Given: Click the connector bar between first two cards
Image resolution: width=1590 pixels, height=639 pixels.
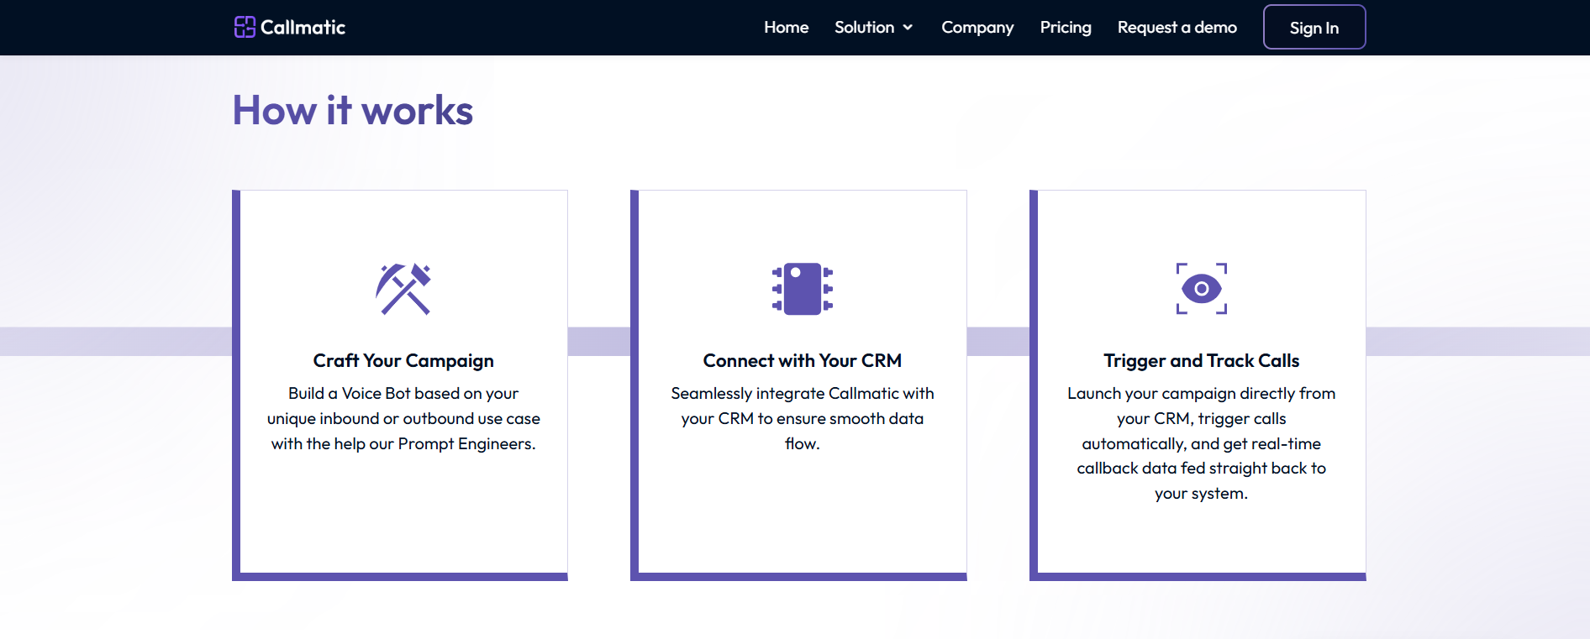Looking at the screenshot, I should click(598, 342).
